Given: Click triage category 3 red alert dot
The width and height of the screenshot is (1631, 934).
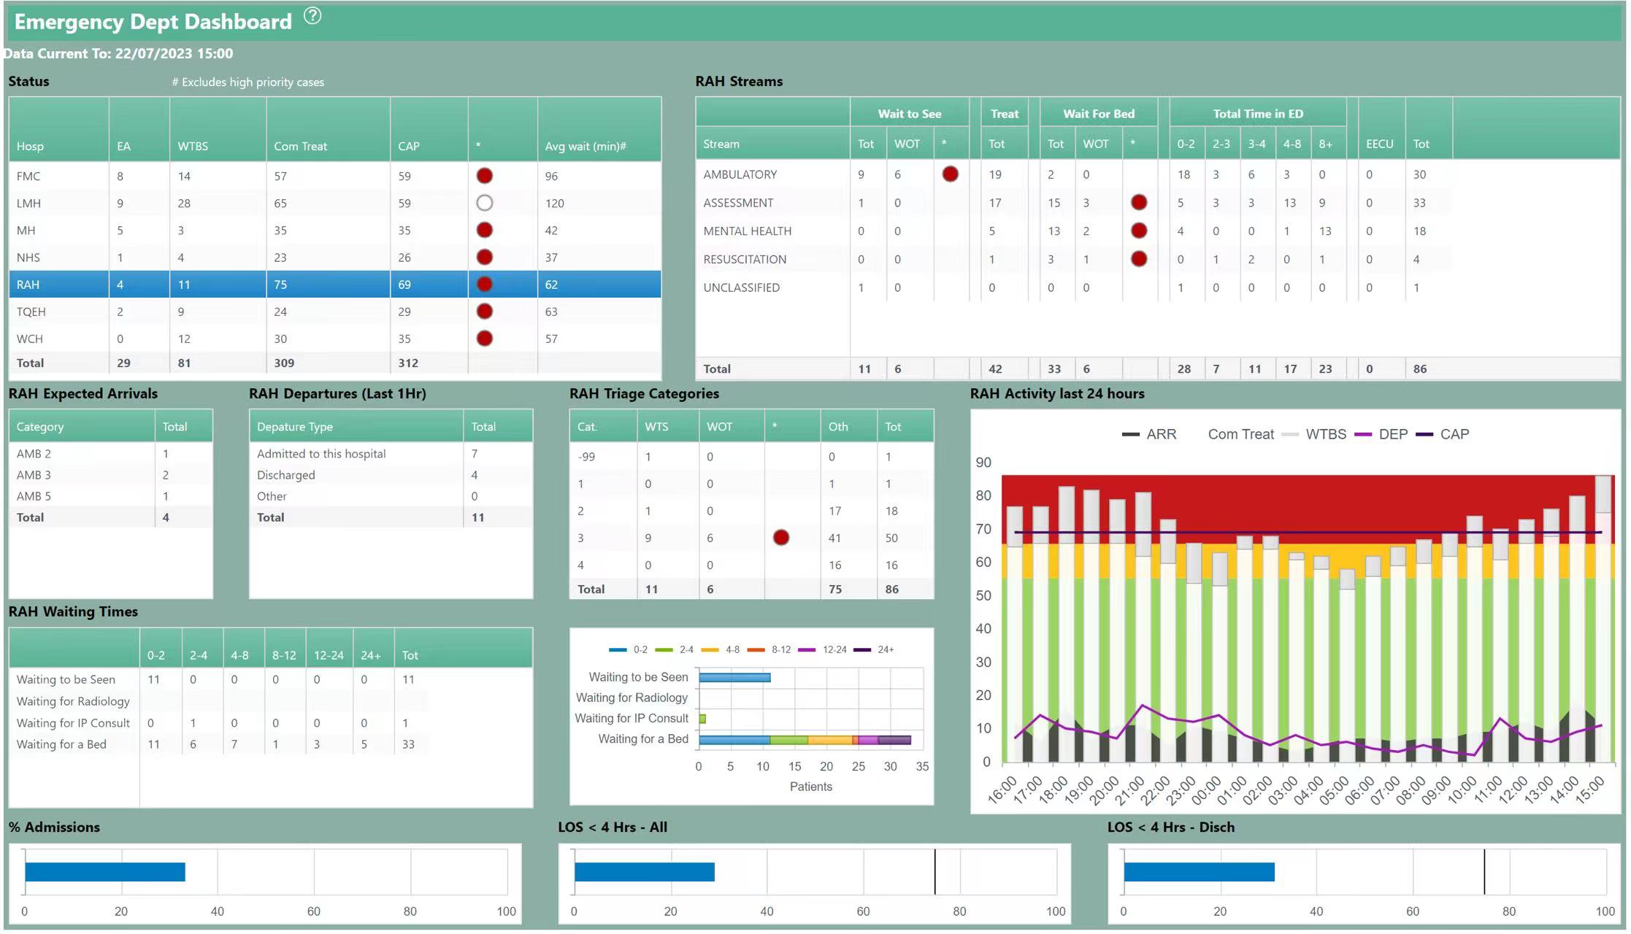Looking at the screenshot, I should (x=780, y=538).
